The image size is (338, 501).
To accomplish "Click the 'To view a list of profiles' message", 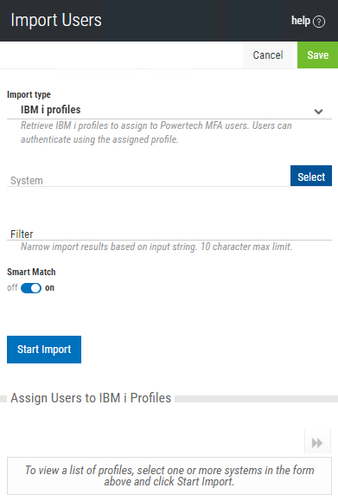I will [169, 476].
